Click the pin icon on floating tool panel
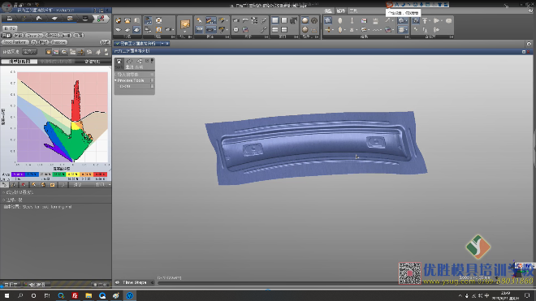 click(x=152, y=61)
